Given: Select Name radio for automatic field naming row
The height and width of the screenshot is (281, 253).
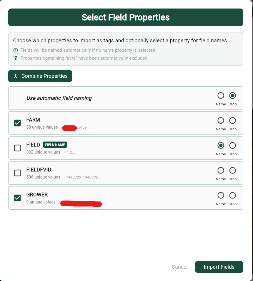Looking at the screenshot, I should (221, 95).
